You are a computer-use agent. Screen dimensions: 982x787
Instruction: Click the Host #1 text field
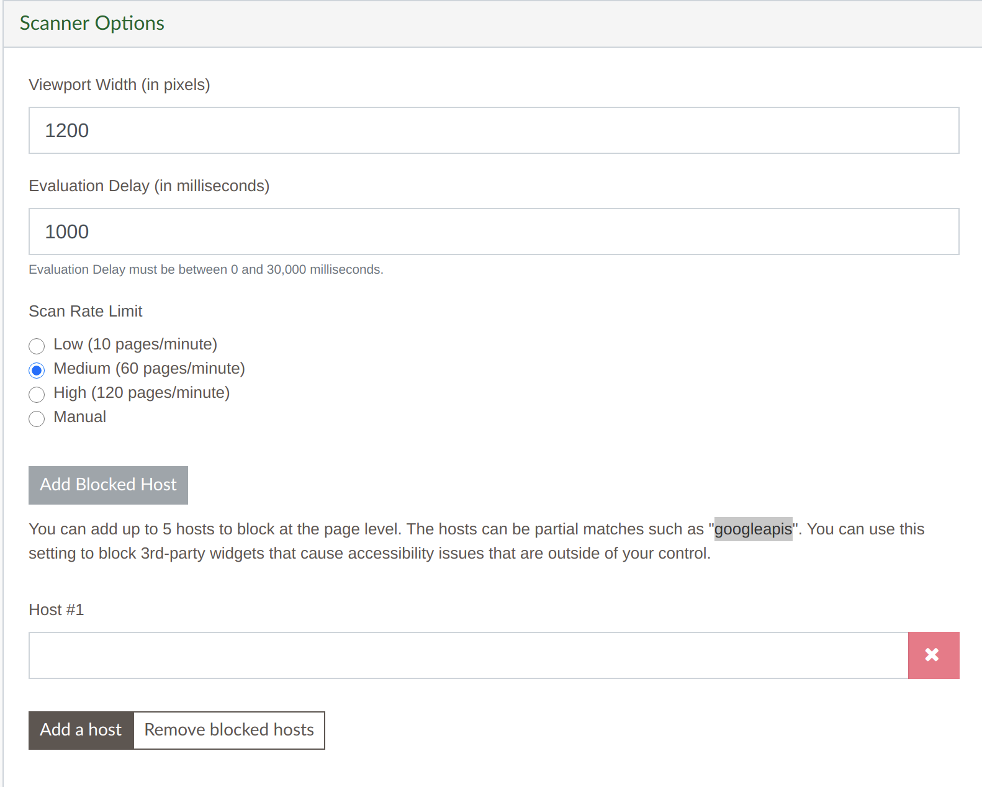tap(469, 655)
